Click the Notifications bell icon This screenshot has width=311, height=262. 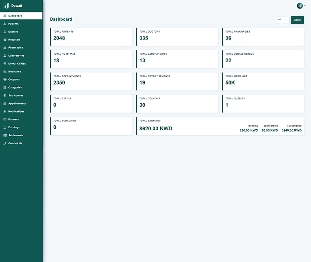[x=5, y=112]
